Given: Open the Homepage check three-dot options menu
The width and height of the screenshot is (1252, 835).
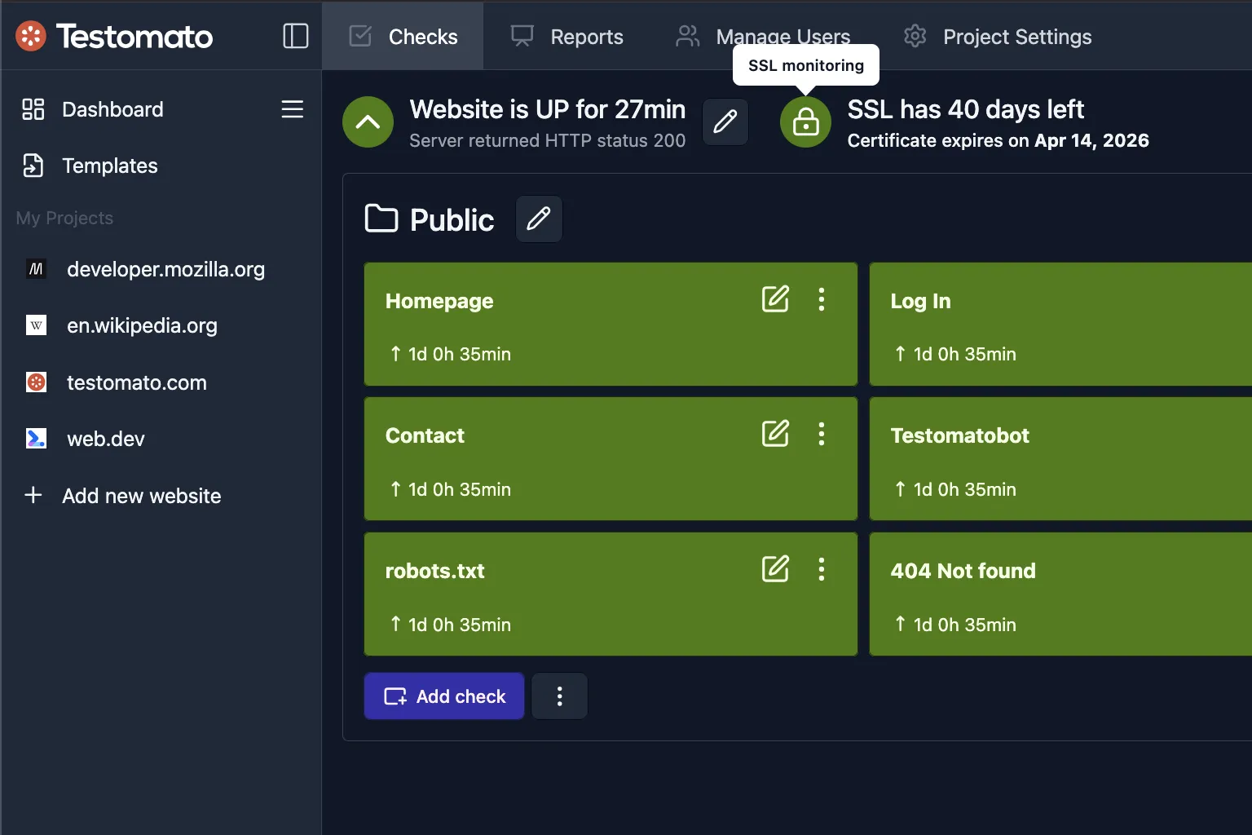Looking at the screenshot, I should [822, 298].
